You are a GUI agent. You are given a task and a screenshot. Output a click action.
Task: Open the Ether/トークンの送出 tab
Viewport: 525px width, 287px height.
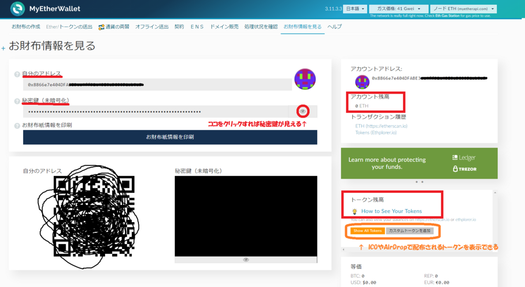pos(69,27)
